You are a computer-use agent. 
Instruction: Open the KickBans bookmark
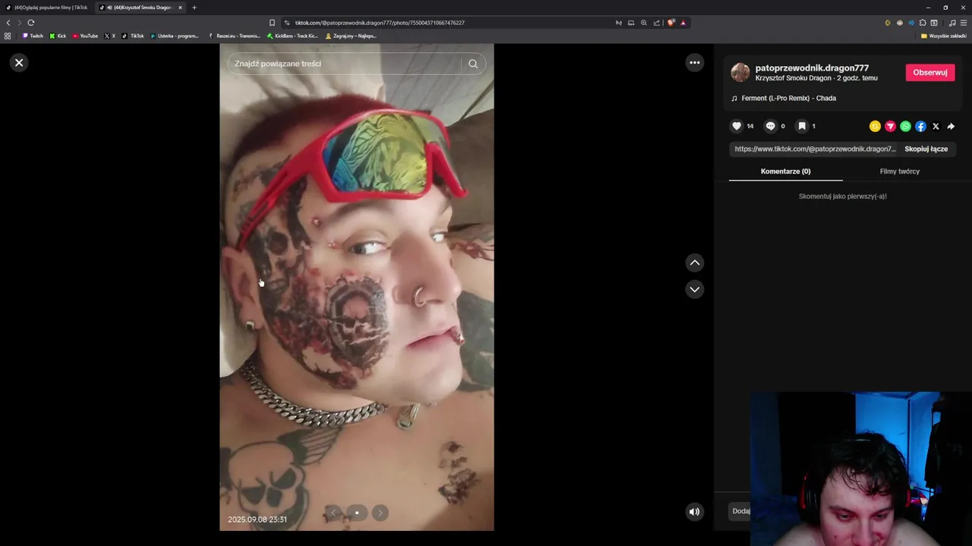292,36
